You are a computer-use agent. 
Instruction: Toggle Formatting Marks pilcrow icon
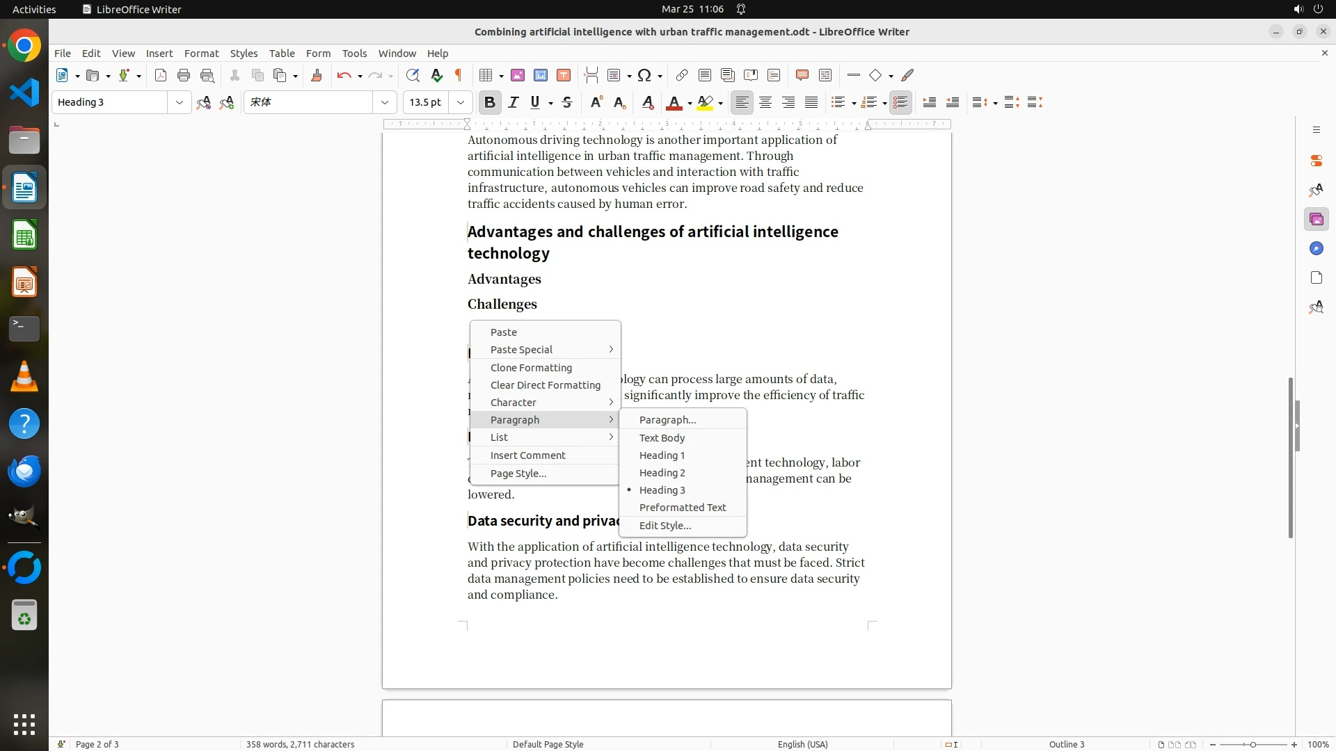point(459,75)
